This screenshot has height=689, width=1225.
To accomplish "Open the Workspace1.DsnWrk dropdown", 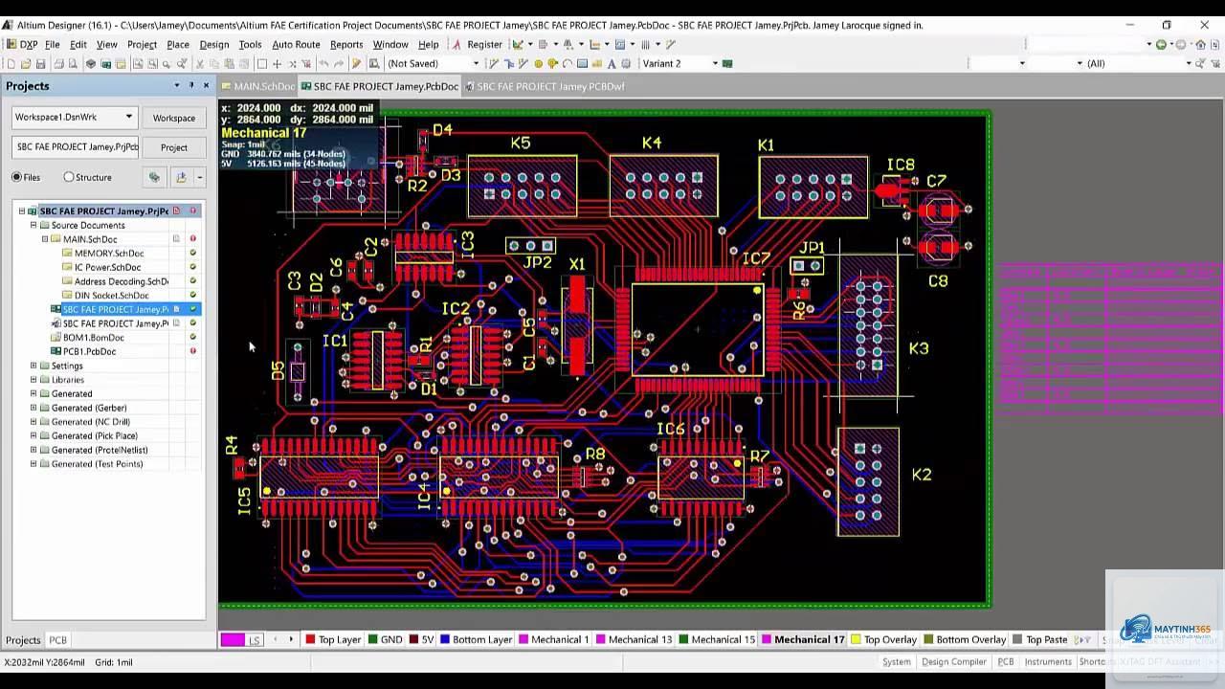I will click(x=128, y=117).
